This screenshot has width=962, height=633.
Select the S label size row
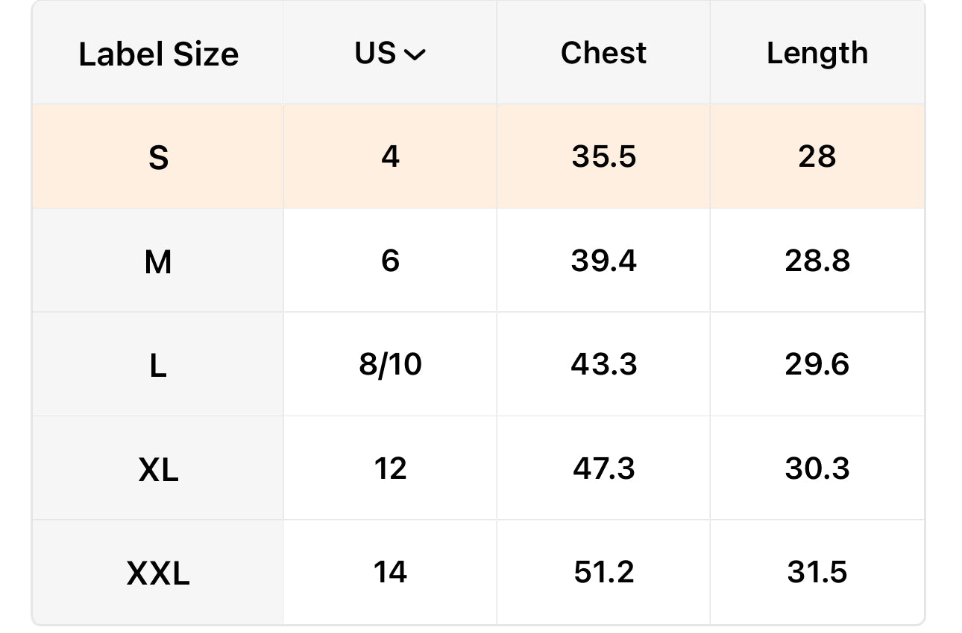coord(158,157)
